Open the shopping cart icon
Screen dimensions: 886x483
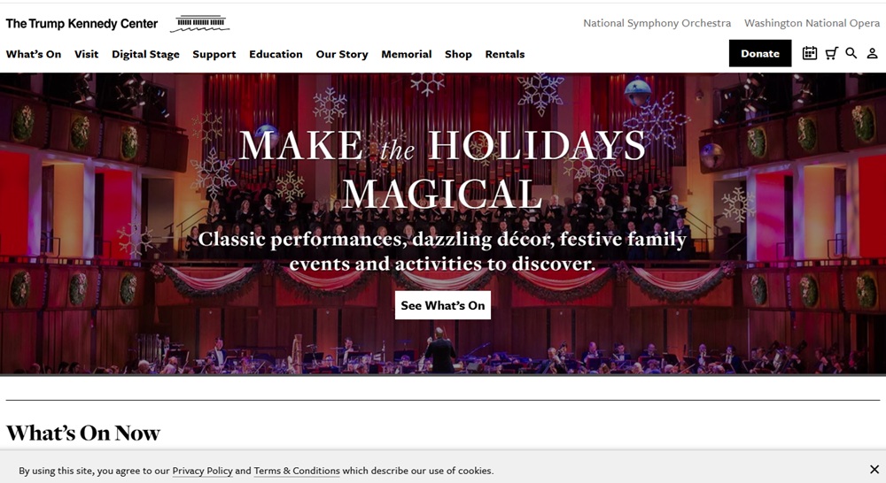(x=831, y=54)
